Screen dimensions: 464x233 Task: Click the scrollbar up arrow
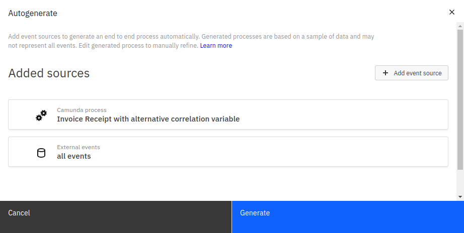coord(460,26)
